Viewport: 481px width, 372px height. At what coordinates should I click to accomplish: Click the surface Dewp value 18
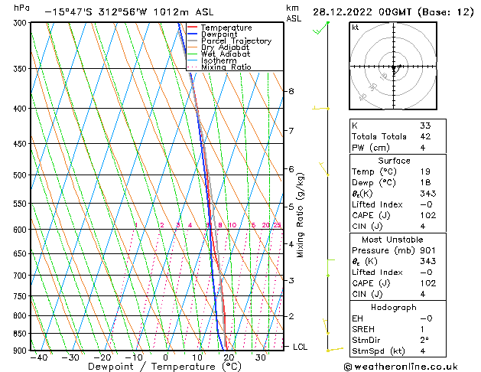coord(425,183)
